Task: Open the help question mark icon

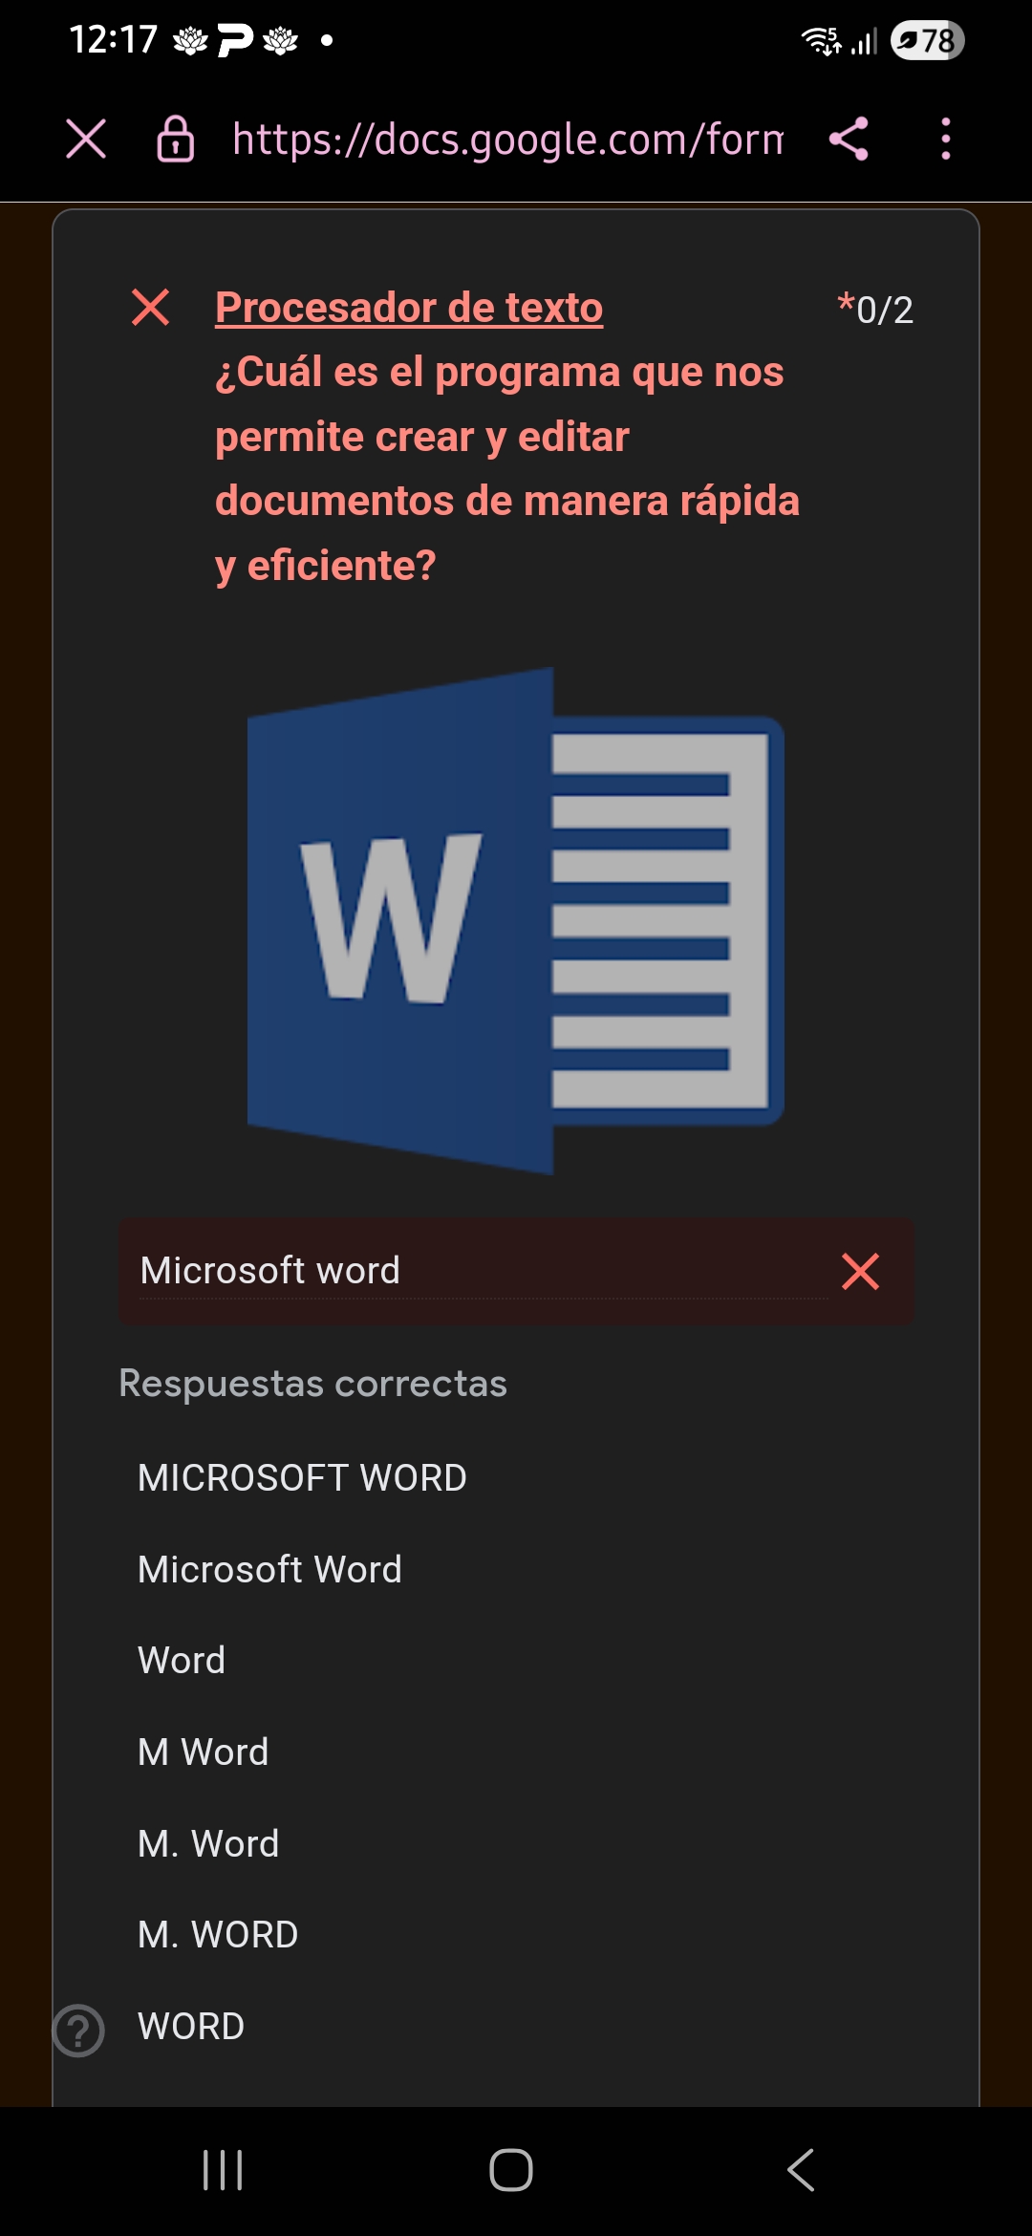Action: (x=78, y=2030)
